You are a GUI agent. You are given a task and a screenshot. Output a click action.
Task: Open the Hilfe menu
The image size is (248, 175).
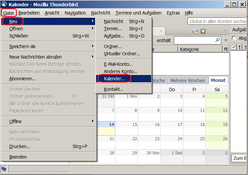pos(189,13)
